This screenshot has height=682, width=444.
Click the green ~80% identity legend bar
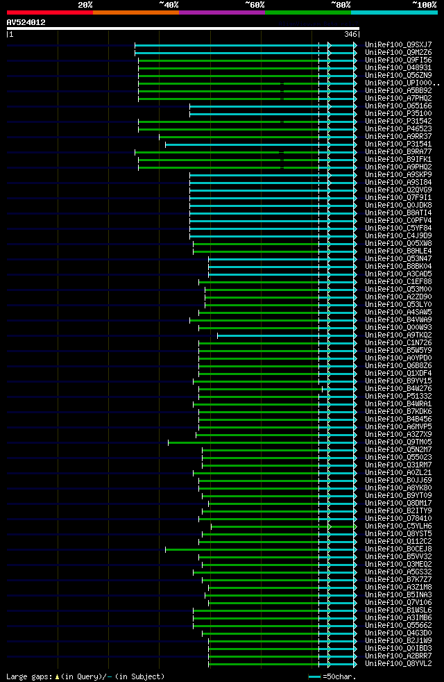coord(308,13)
